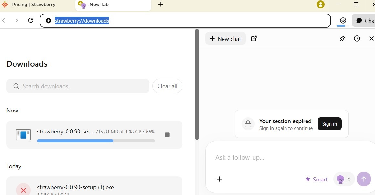Open a new browser tab
The image size is (375, 195).
point(161,5)
